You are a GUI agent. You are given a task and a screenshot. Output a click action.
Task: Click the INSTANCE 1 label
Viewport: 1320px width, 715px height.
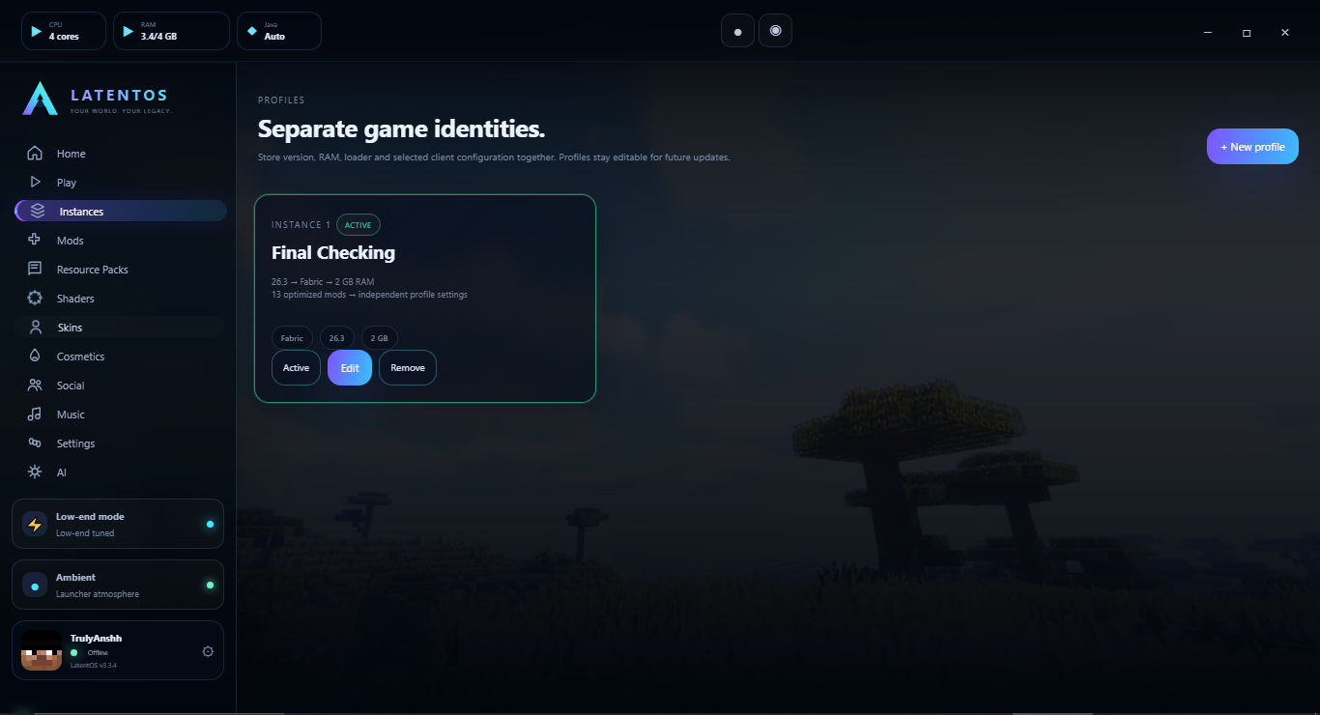click(301, 225)
